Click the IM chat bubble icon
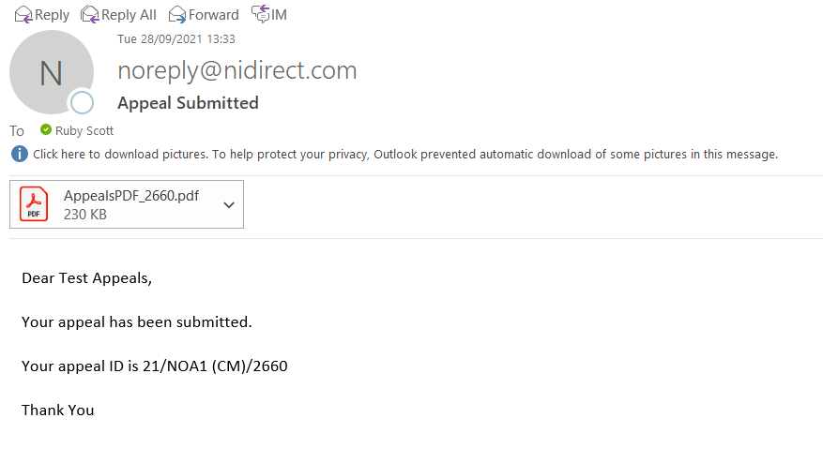This screenshot has width=823, height=463. pos(260,14)
